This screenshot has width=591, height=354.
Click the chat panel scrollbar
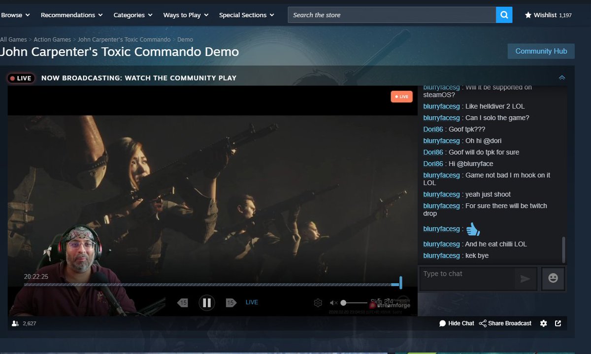563,250
